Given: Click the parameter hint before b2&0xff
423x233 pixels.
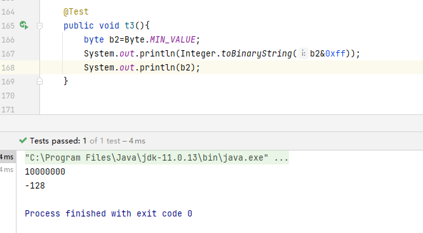Looking at the screenshot, I should (x=304, y=53).
